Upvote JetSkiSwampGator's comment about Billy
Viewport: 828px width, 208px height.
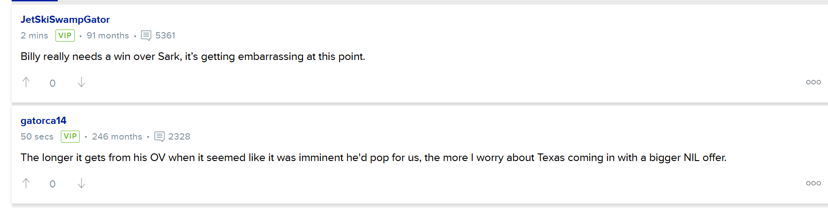[x=26, y=82]
